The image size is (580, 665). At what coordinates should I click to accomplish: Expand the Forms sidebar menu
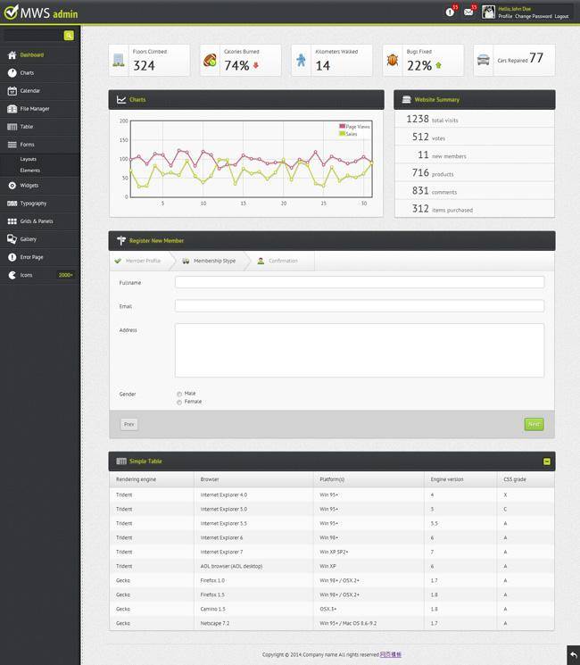[27, 145]
